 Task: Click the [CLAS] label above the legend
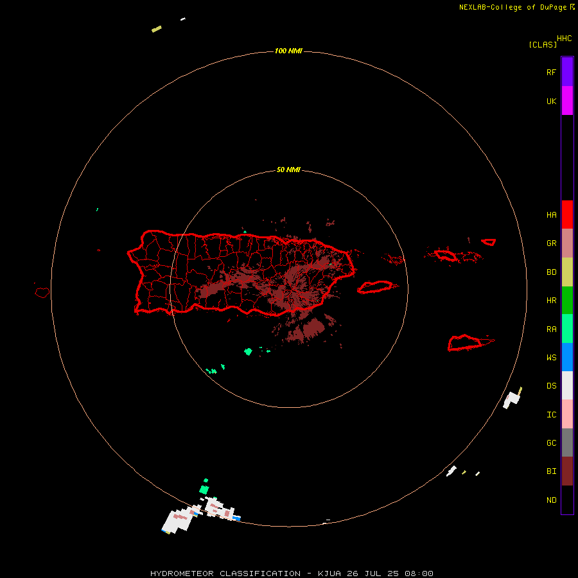[x=543, y=44]
